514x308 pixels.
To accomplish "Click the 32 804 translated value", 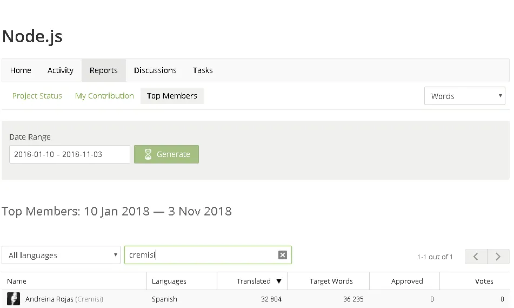I will click(x=271, y=299).
